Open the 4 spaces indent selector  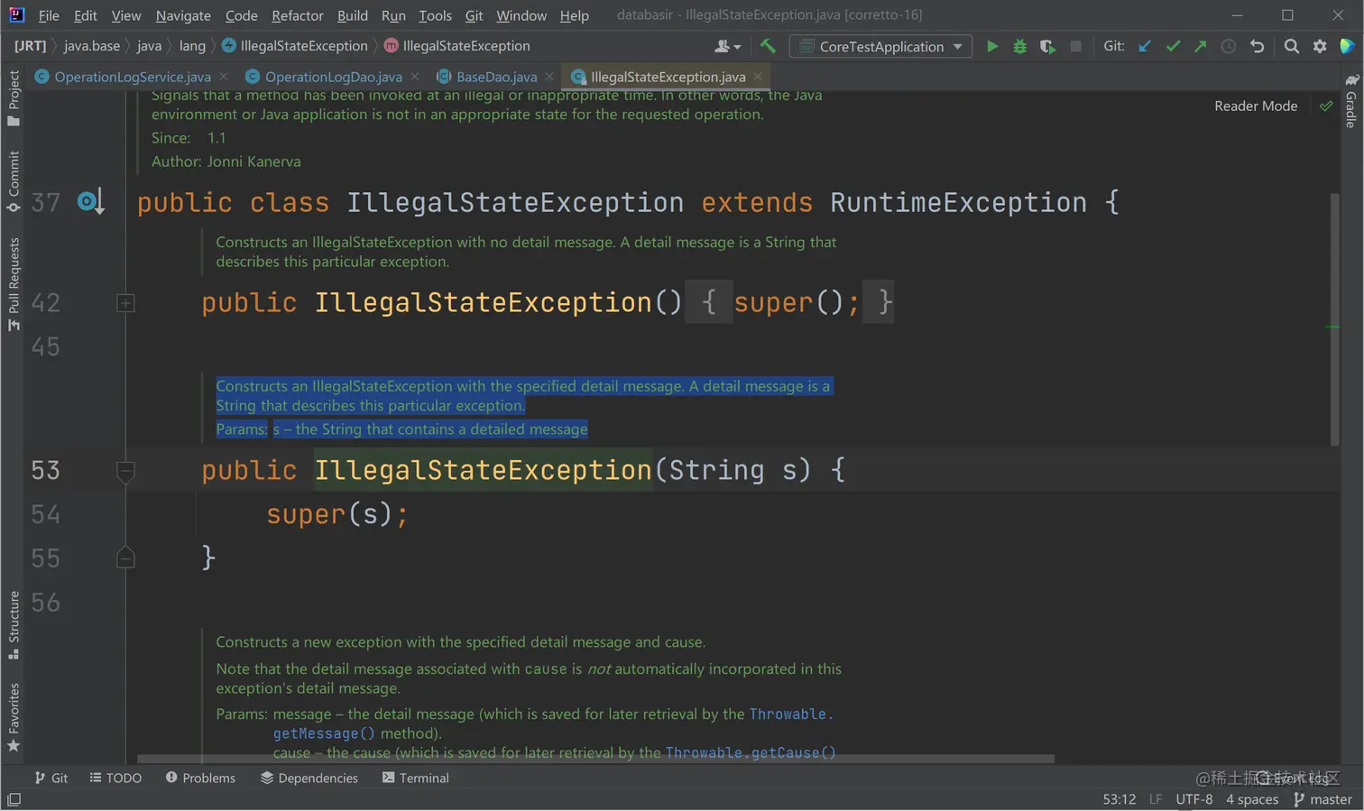point(1252,799)
